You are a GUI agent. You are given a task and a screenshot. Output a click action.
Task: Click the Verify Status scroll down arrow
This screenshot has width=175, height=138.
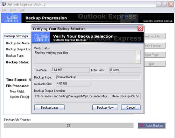click(x=138, y=61)
